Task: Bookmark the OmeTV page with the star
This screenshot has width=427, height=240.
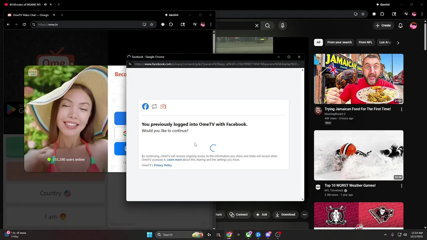Action: pos(152,24)
